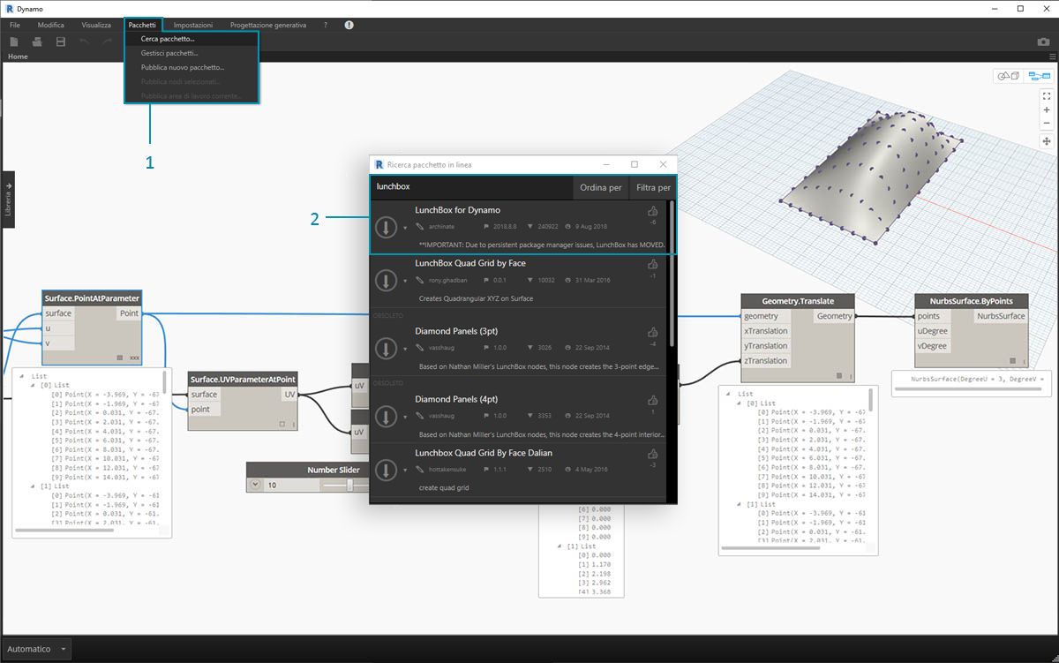Open the Impostazioni menu

[193, 25]
